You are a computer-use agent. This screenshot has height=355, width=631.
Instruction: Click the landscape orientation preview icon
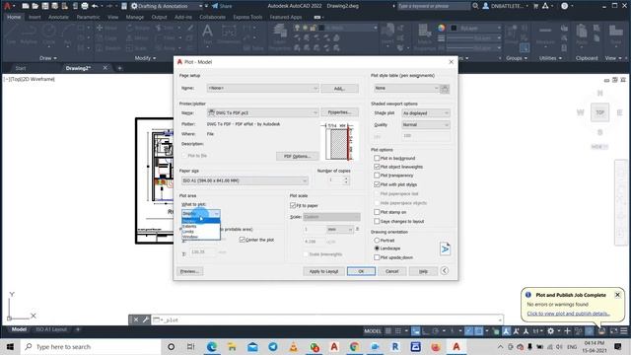pos(445,249)
